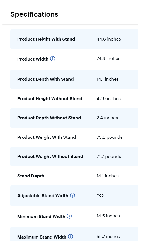The image size is (148, 243).
Task: Select the 73.6 pounds value
Action: click(110, 137)
